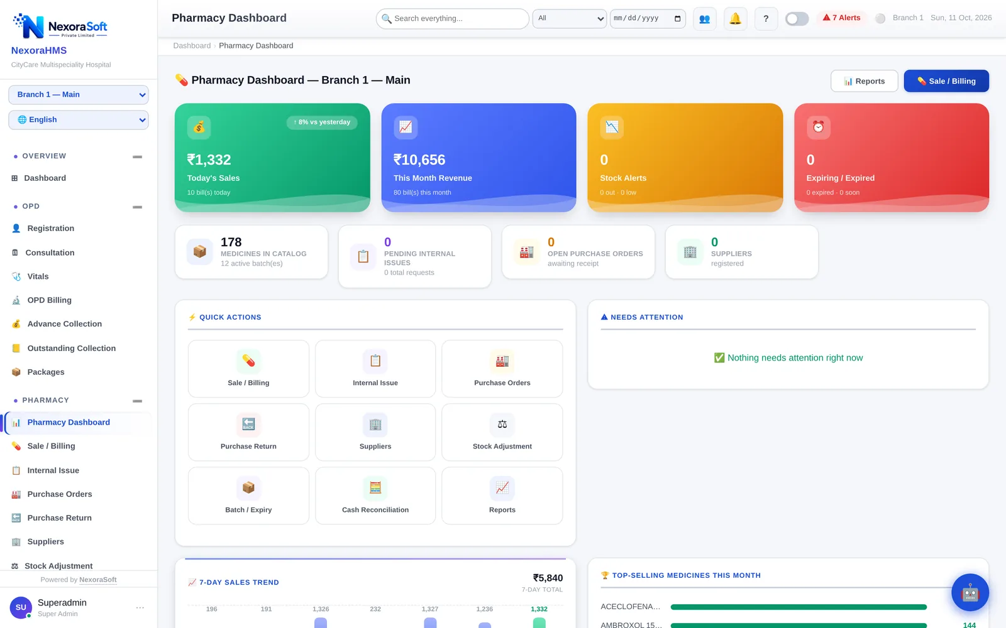Image resolution: width=1006 pixels, height=628 pixels.
Task: Open the All filter dropdown
Action: (570, 18)
